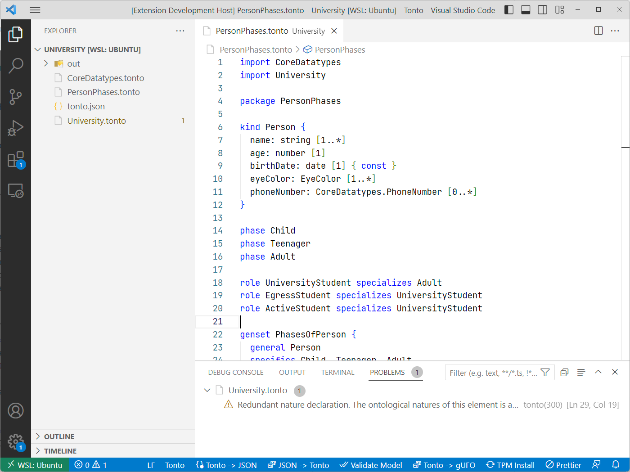The image size is (630, 472).
Task: Open the problems filter funnel options
Action: (x=545, y=373)
